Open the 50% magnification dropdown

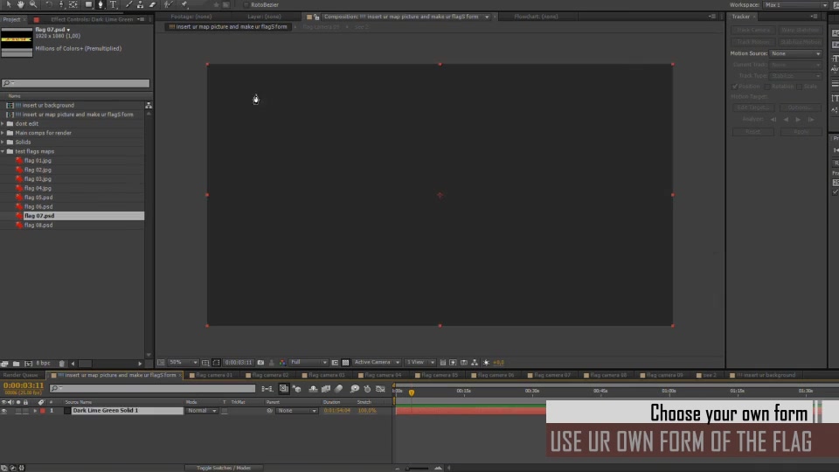[x=183, y=362]
